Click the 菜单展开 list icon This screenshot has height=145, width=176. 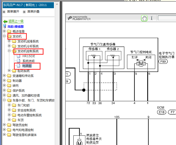coord(4,12)
